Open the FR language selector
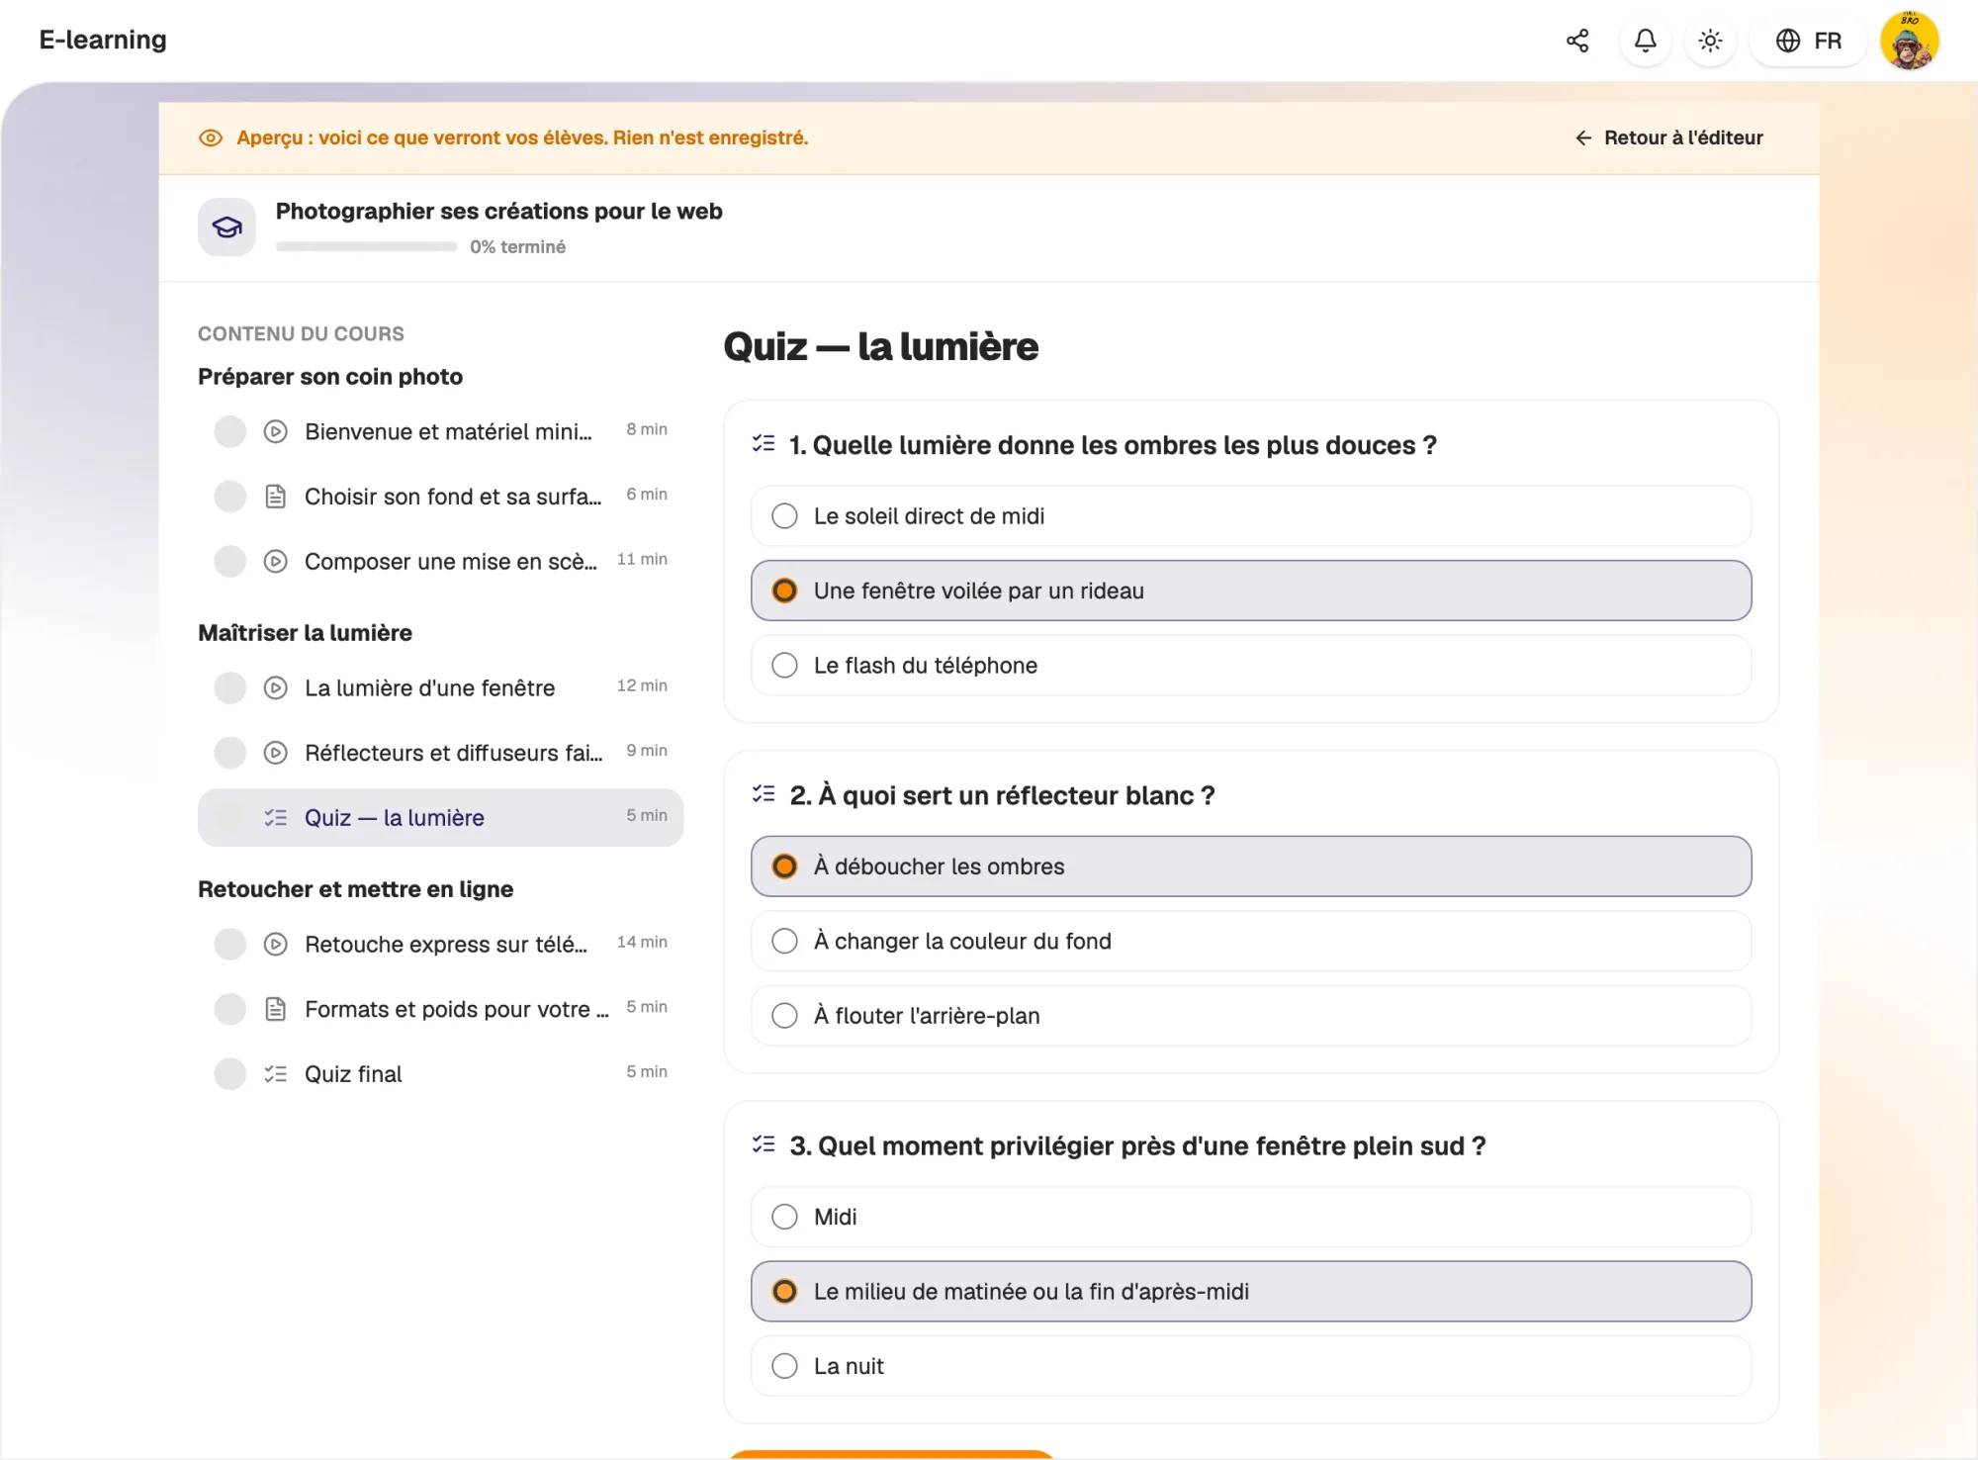The height and width of the screenshot is (1460, 1978). (x=1808, y=41)
